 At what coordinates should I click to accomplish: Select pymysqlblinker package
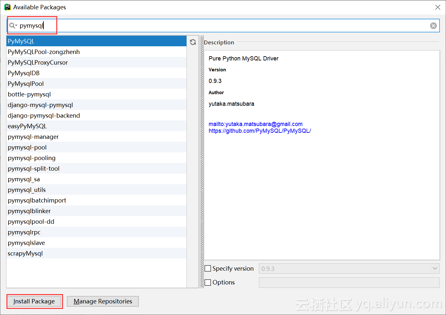click(x=96, y=211)
